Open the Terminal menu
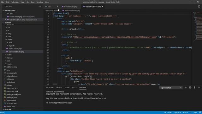This screenshot has height=114, width=202. (x=40, y=2)
